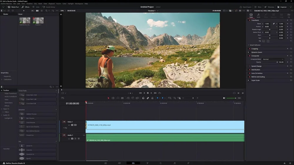Image resolution: width=294 pixels, height=165 pixels.
Task: Click the blue Flag icon
Action: 158,98
